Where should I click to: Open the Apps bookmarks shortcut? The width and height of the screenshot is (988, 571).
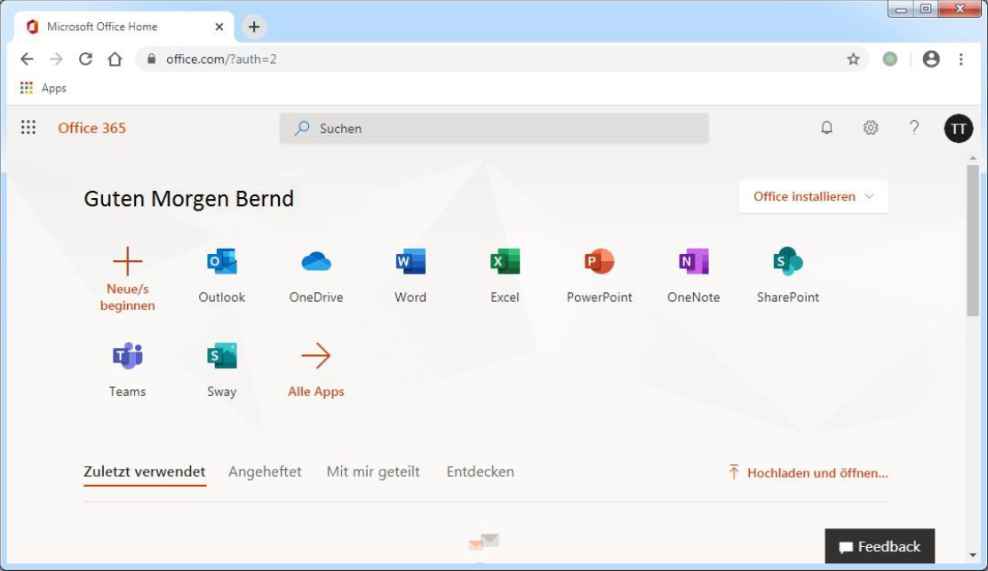point(43,88)
